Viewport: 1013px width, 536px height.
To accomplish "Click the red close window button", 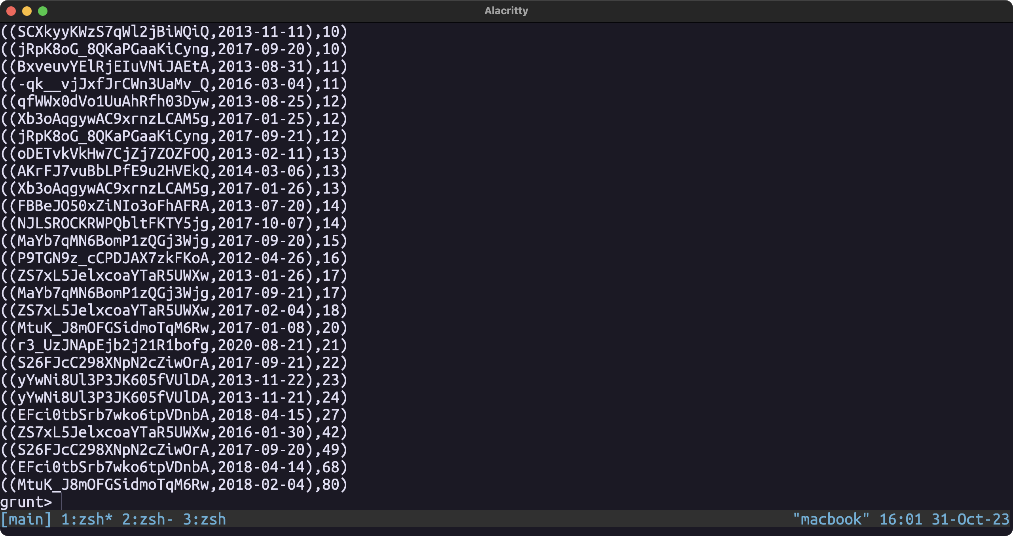I will click(x=11, y=11).
